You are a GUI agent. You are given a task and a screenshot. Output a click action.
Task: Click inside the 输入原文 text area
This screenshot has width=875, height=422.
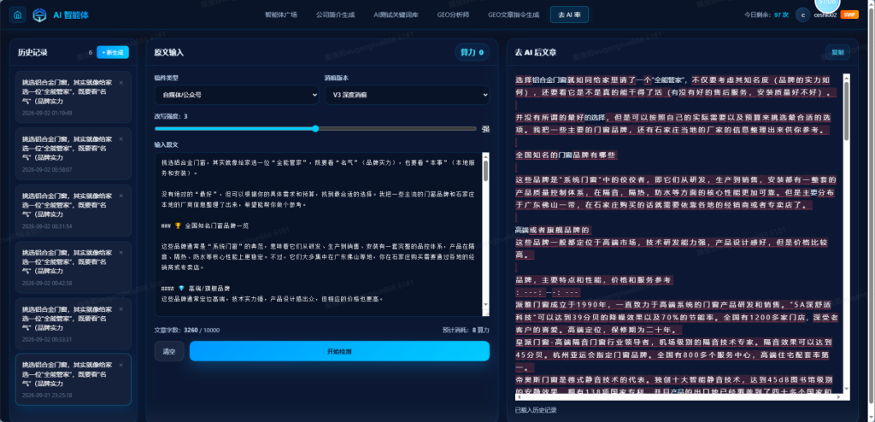318,234
